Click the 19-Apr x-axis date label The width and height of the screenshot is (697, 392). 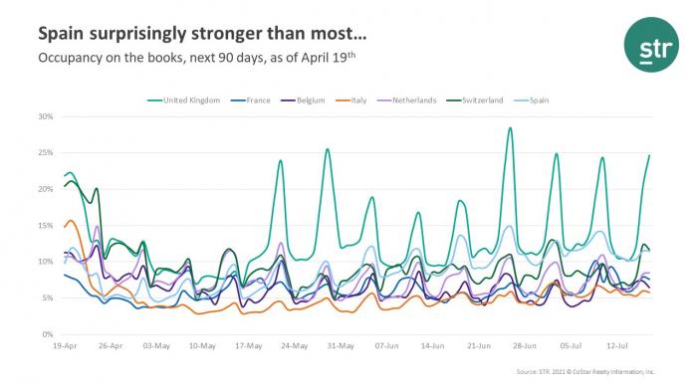65,346
